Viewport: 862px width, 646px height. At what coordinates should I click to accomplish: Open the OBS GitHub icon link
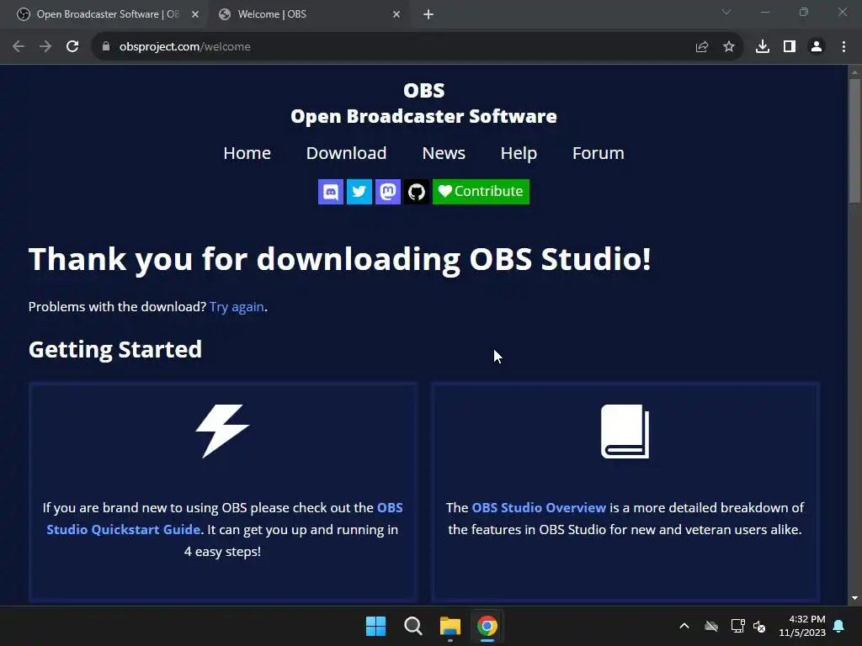(x=416, y=192)
